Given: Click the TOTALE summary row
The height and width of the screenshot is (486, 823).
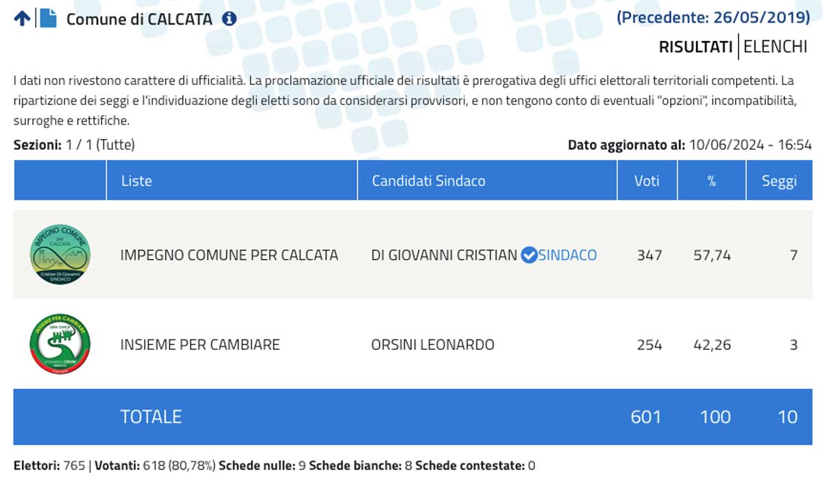Looking at the screenshot, I should coord(413,417).
